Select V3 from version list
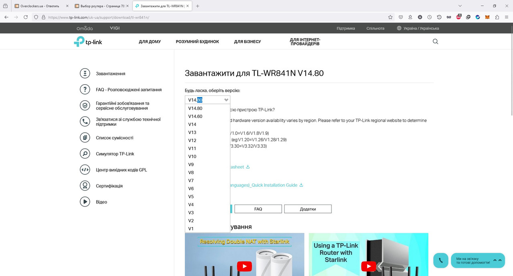Image resolution: width=513 pixels, height=276 pixels. pyautogui.click(x=208, y=213)
